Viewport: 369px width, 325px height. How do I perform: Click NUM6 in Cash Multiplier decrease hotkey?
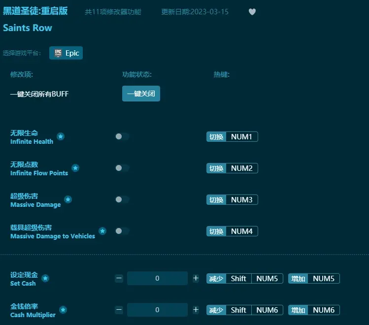pyautogui.click(x=267, y=310)
